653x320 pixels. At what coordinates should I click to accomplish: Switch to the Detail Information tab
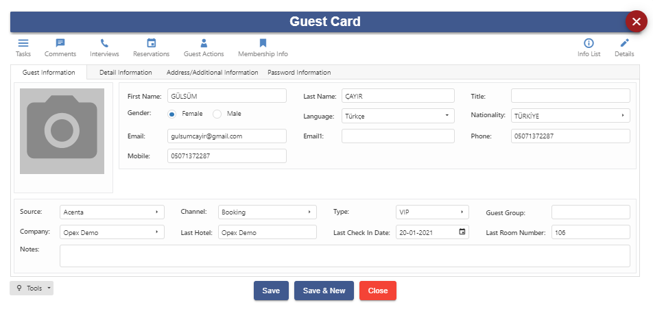pos(126,73)
